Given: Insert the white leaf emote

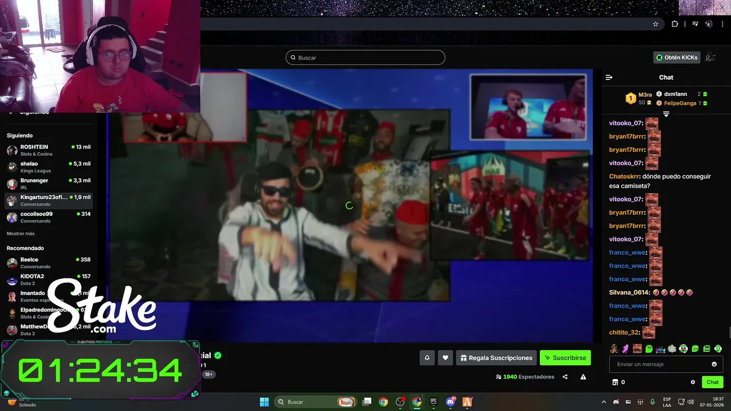Looking at the screenshot, I should click(x=672, y=348).
